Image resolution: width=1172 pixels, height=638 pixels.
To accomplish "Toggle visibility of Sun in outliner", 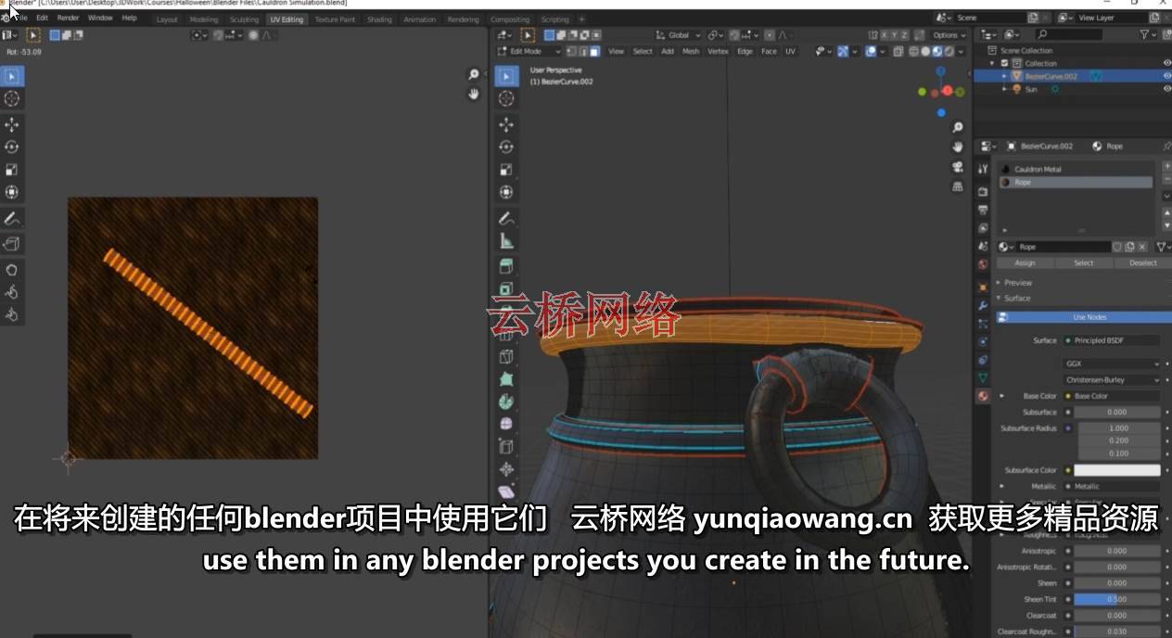I will [1166, 89].
